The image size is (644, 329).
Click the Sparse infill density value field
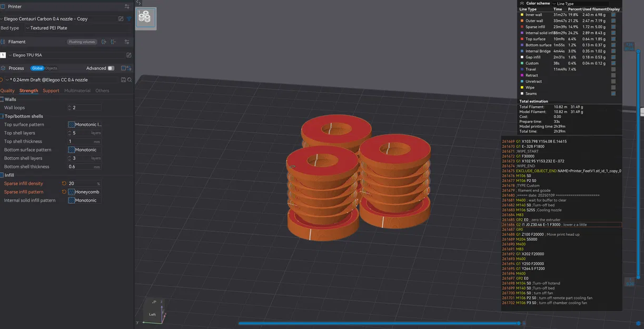(x=84, y=183)
